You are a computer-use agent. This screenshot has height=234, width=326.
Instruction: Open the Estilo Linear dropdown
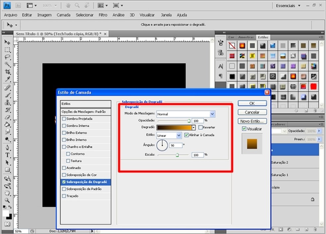click(179, 135)
